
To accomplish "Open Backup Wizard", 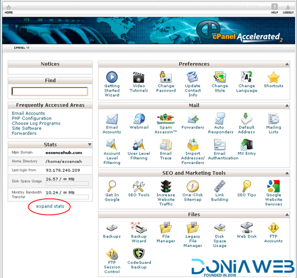I will tap(139, 232).
